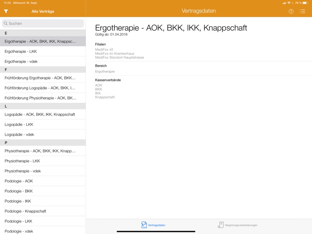Select Ergotherapie - AOK, BKK, IKK, Knappsc… contract
This screenshot has width=312, height=234.
(43, 41)
